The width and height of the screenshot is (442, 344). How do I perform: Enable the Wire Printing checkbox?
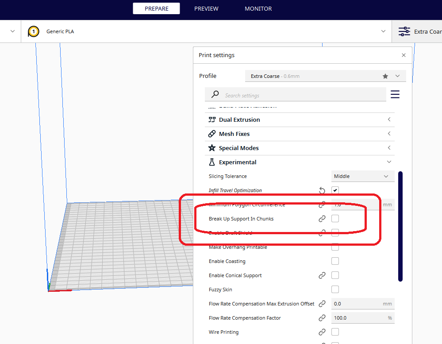pos(335,332)
